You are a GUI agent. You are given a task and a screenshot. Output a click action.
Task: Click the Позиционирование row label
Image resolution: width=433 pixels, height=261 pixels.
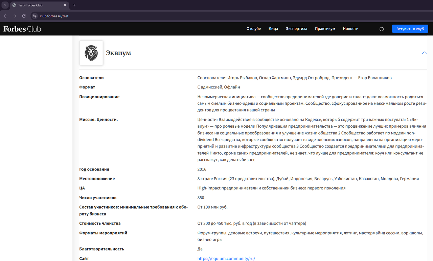click(99, 97)
